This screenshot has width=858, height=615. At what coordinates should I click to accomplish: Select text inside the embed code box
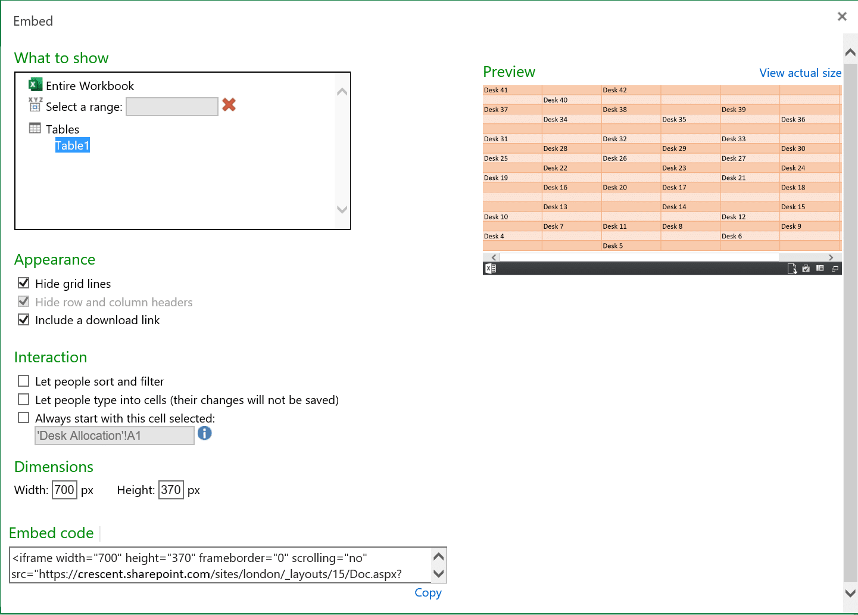point(220,565)
